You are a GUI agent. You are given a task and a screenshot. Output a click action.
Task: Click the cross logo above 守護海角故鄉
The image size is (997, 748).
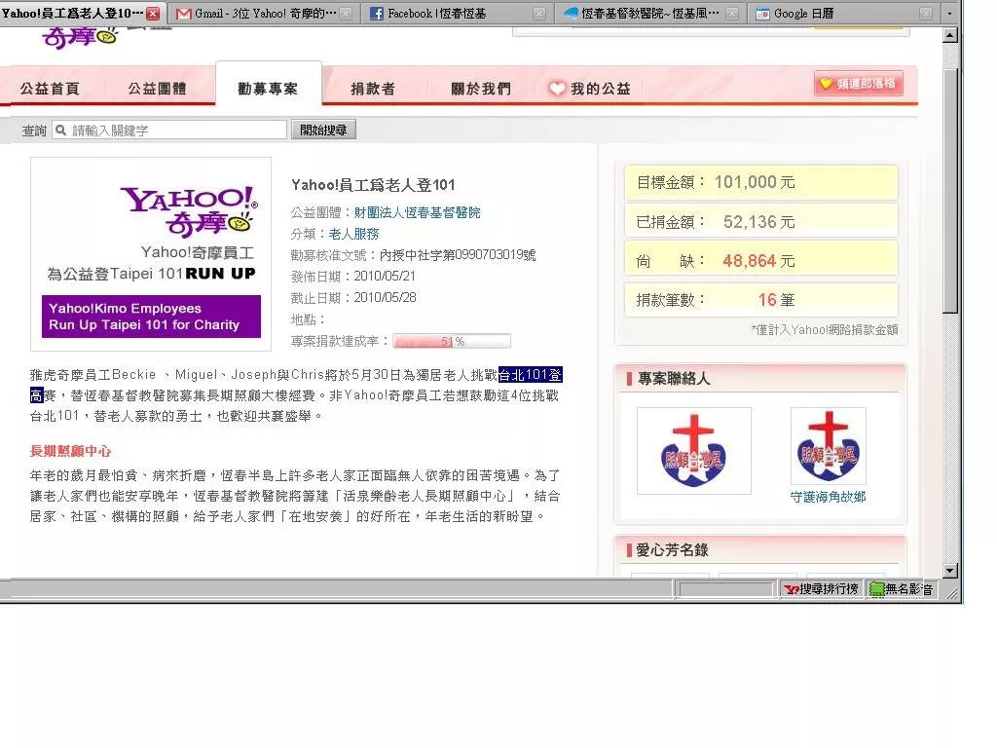coord(828,446)
